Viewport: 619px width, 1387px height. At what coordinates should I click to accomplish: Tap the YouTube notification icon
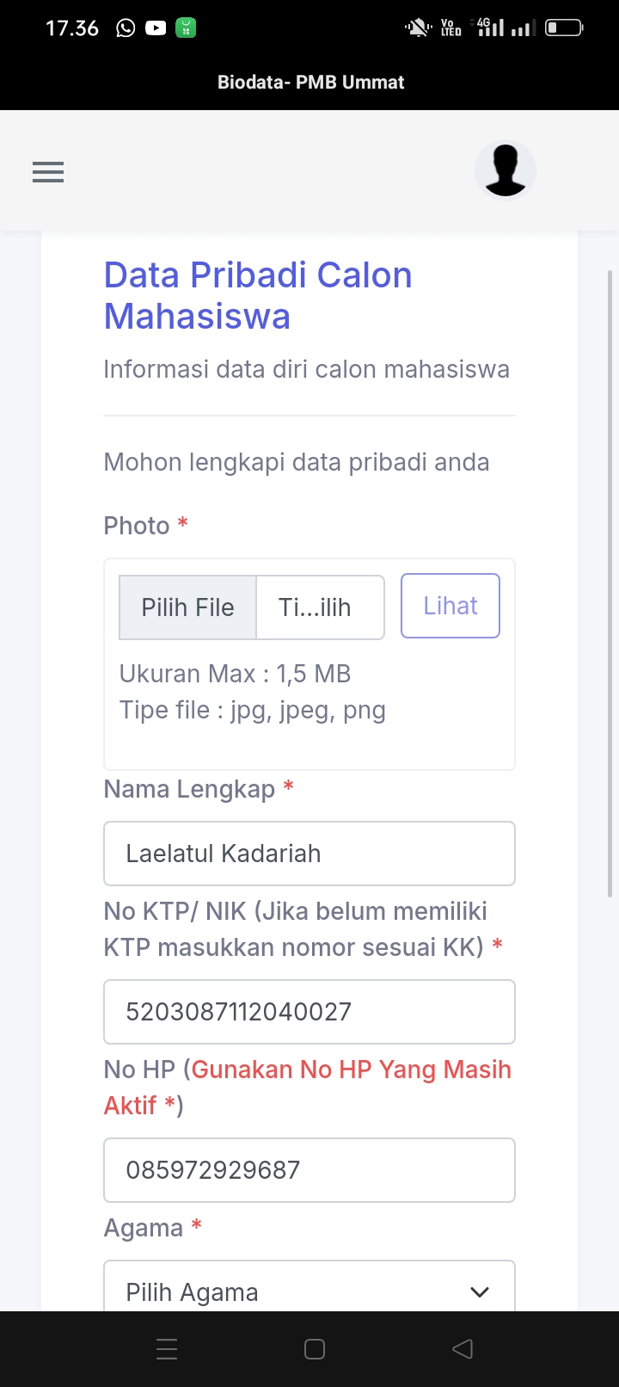point(156,28)
